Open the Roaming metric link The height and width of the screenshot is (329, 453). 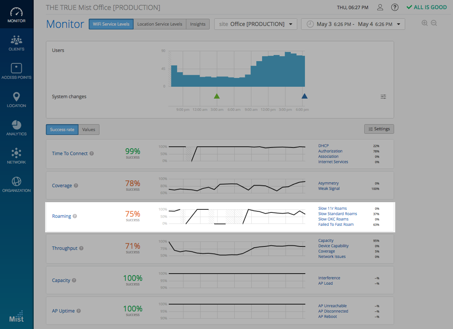pos(62,216)
